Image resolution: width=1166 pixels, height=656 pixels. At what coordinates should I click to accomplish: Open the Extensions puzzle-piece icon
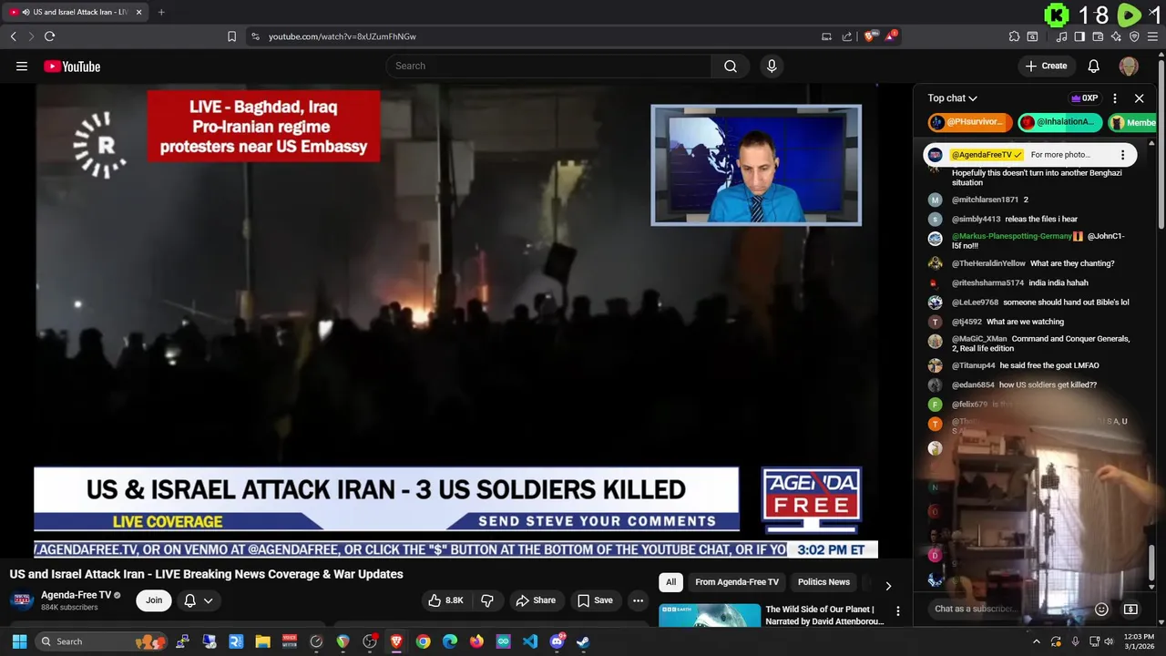1014,36
